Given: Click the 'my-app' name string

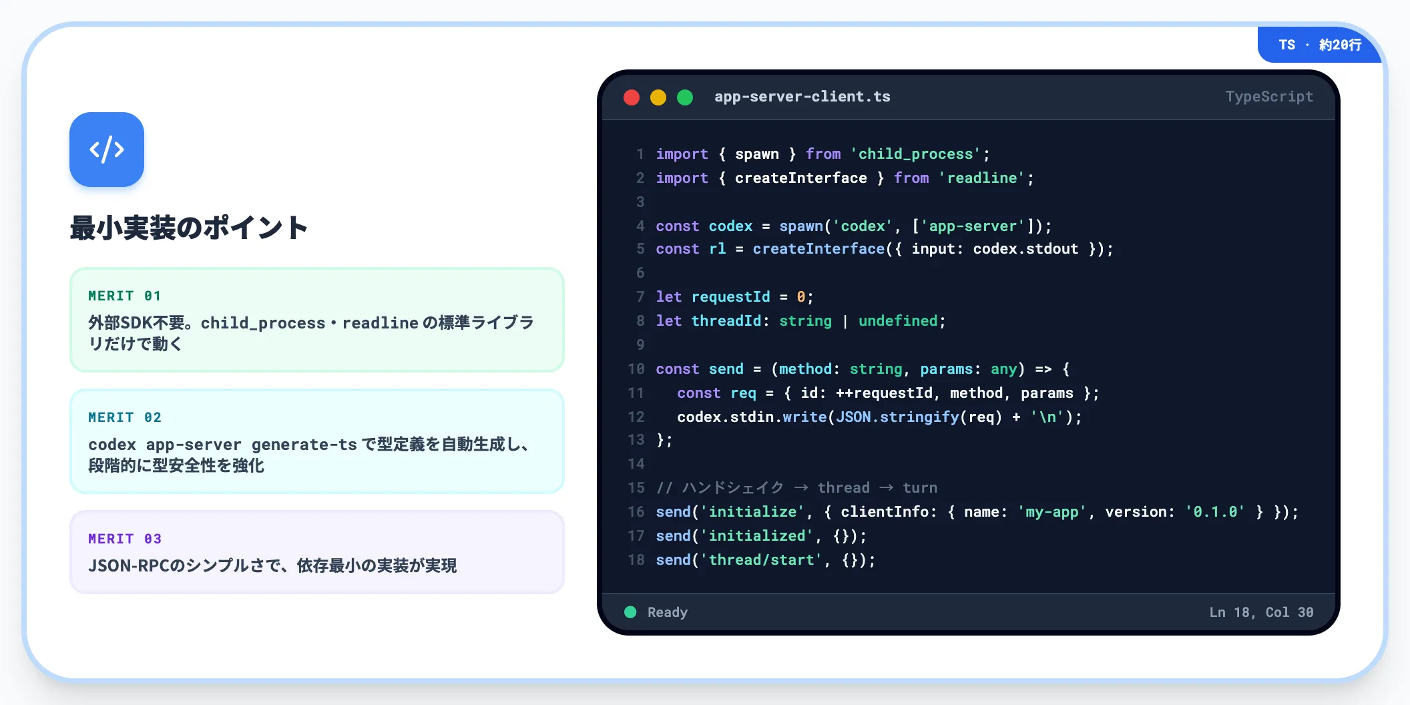Looking at the screenshot, I should 1051,512.
